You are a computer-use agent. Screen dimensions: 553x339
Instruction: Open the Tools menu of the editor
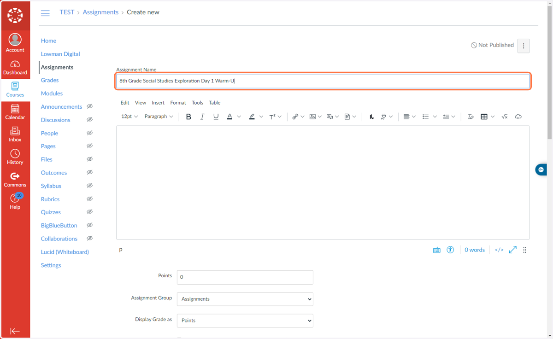point(197,103)
